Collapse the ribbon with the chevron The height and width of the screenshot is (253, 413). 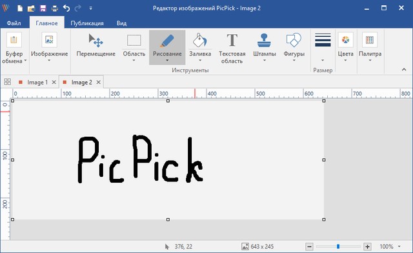point(404,70)
